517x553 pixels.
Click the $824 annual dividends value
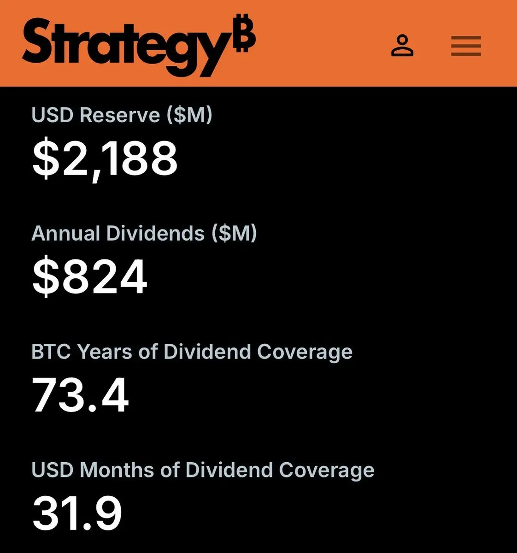pos(90,276)
